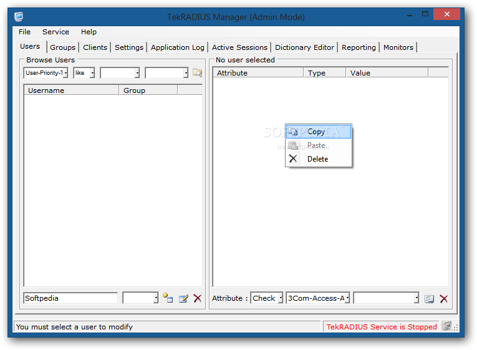Screen dimensions: 477x350
Task: Switch to the Settings tab
Action: (x=129, y=47)
